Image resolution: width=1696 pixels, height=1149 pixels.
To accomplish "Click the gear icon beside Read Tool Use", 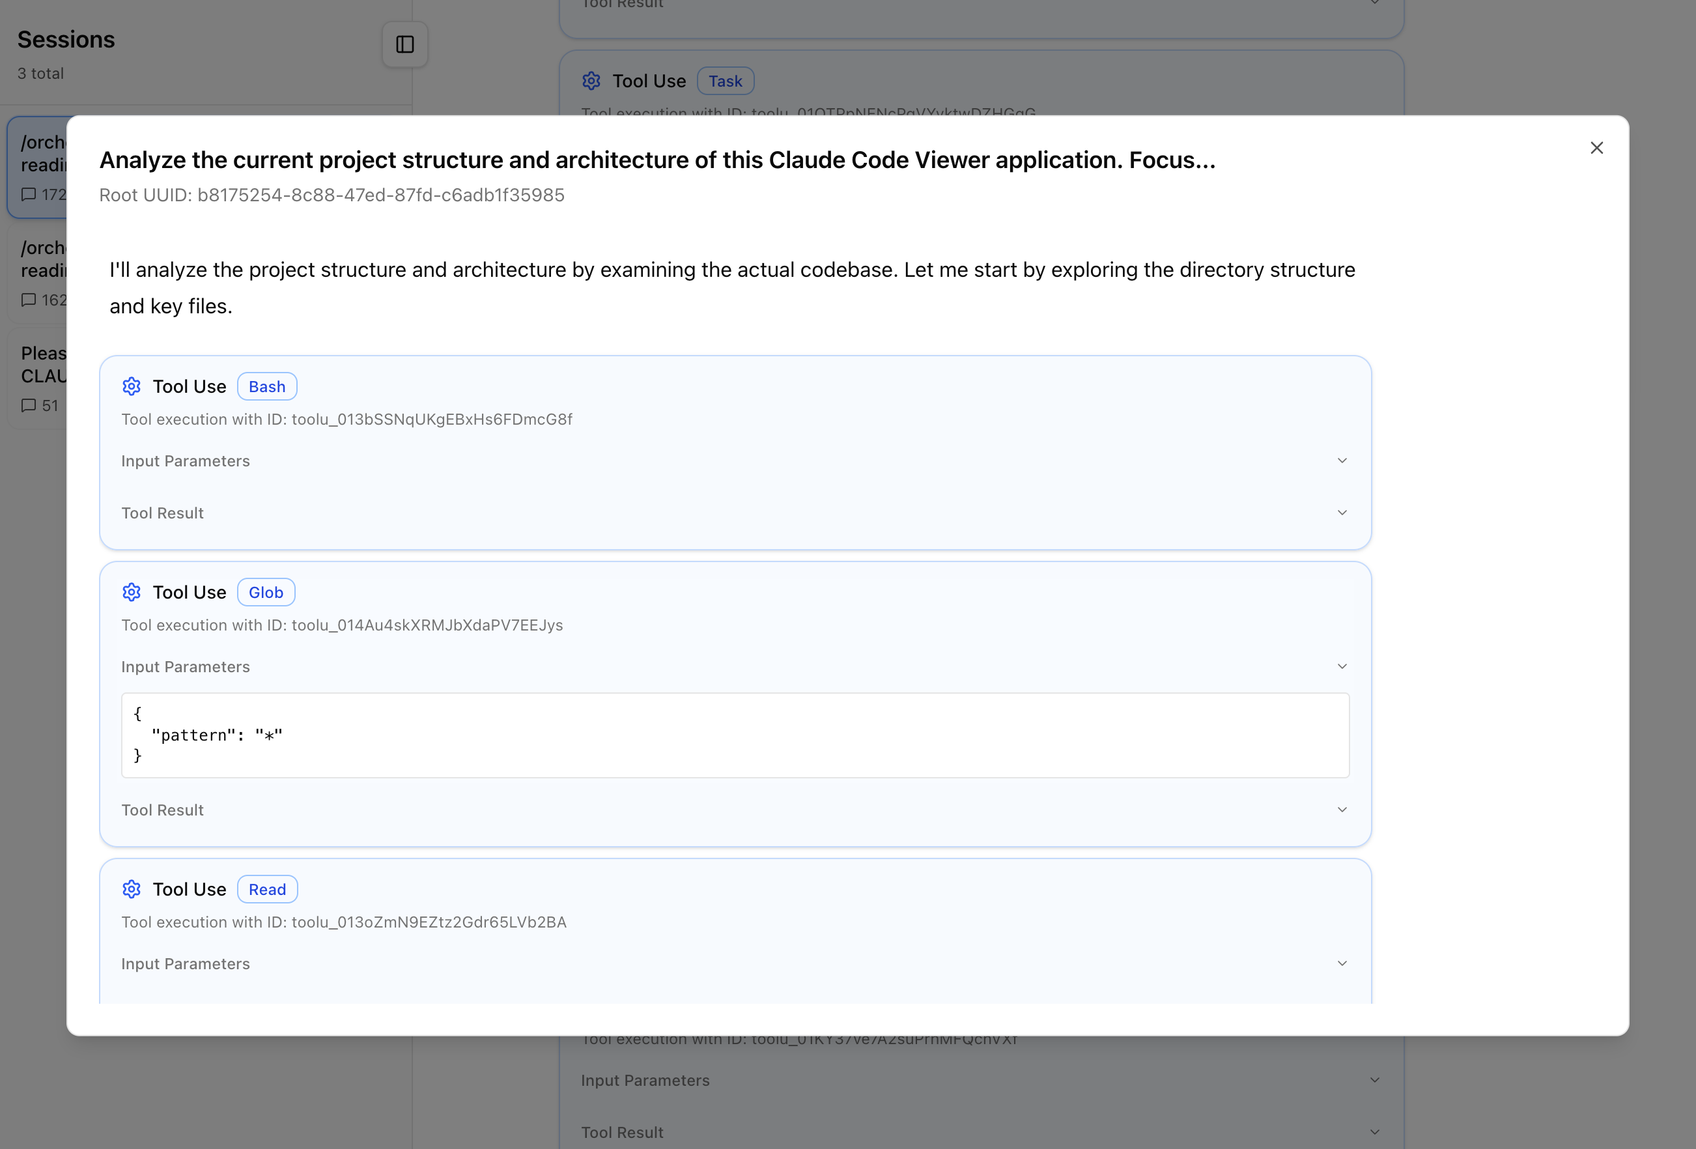I will (132, 889).
